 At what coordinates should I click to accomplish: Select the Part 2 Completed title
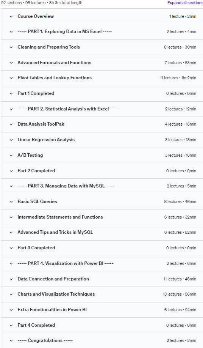36,171
